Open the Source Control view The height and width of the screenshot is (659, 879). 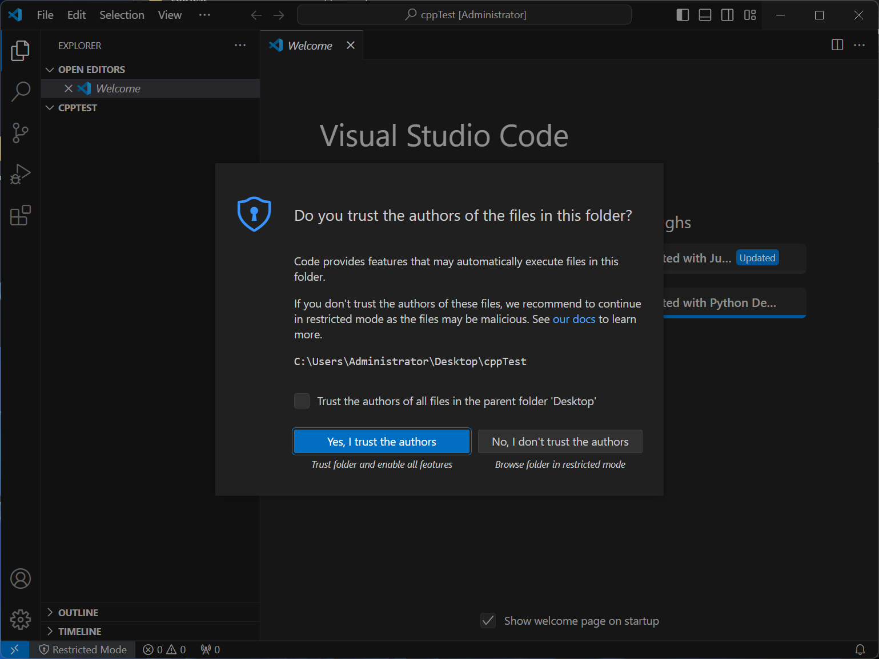click(21, 133)
